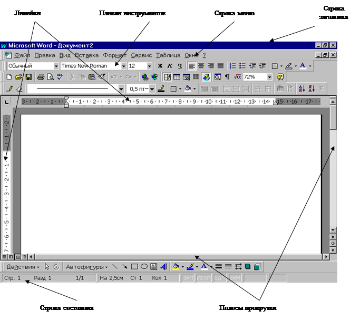Open the Times New Roman font dropdown

point(123,66)
